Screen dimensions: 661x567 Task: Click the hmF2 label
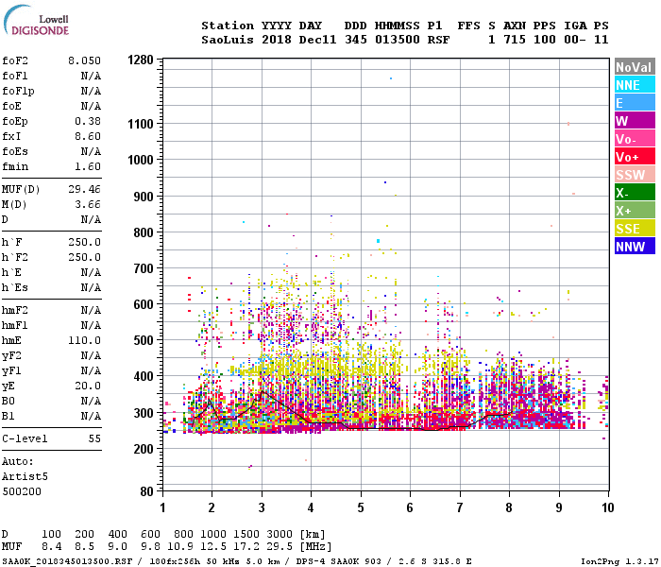click(15, 311)
